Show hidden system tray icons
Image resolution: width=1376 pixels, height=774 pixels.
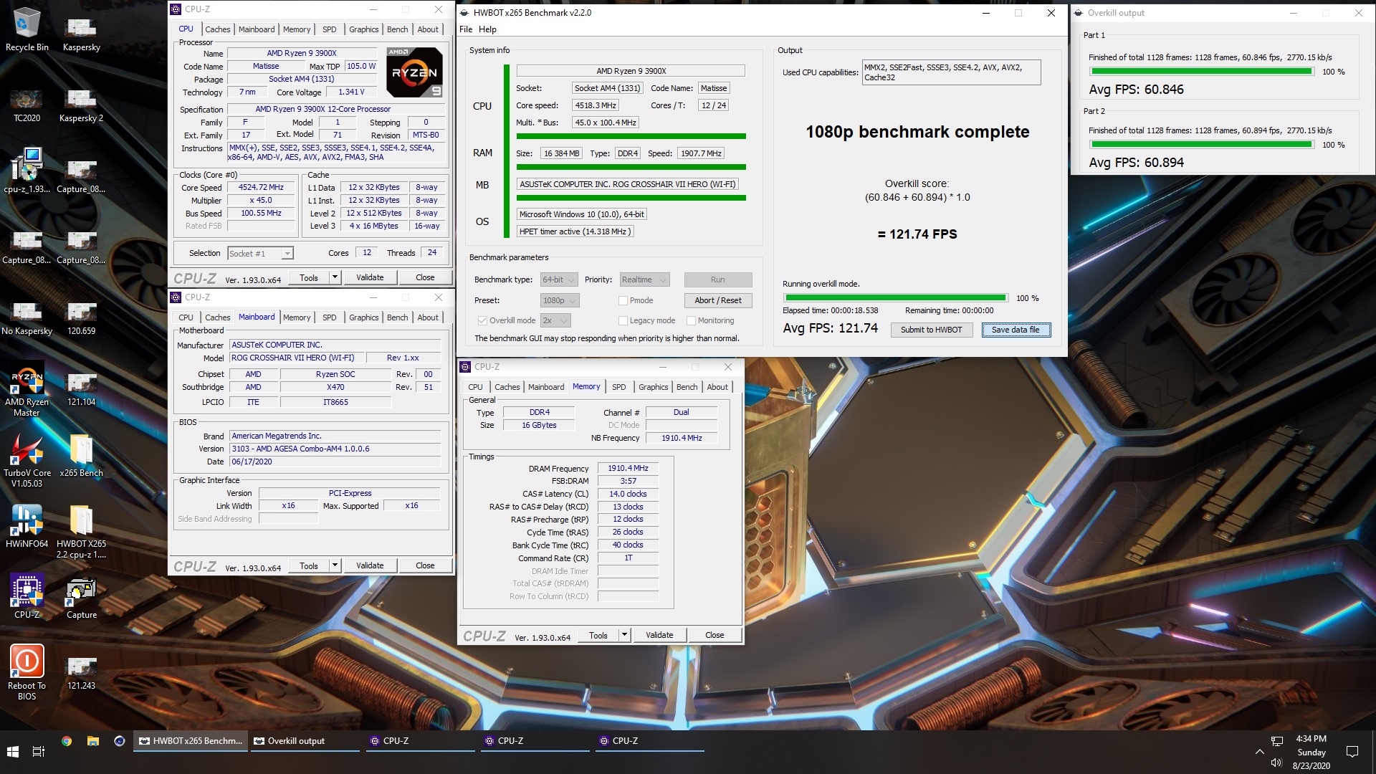pos(1259,752)
